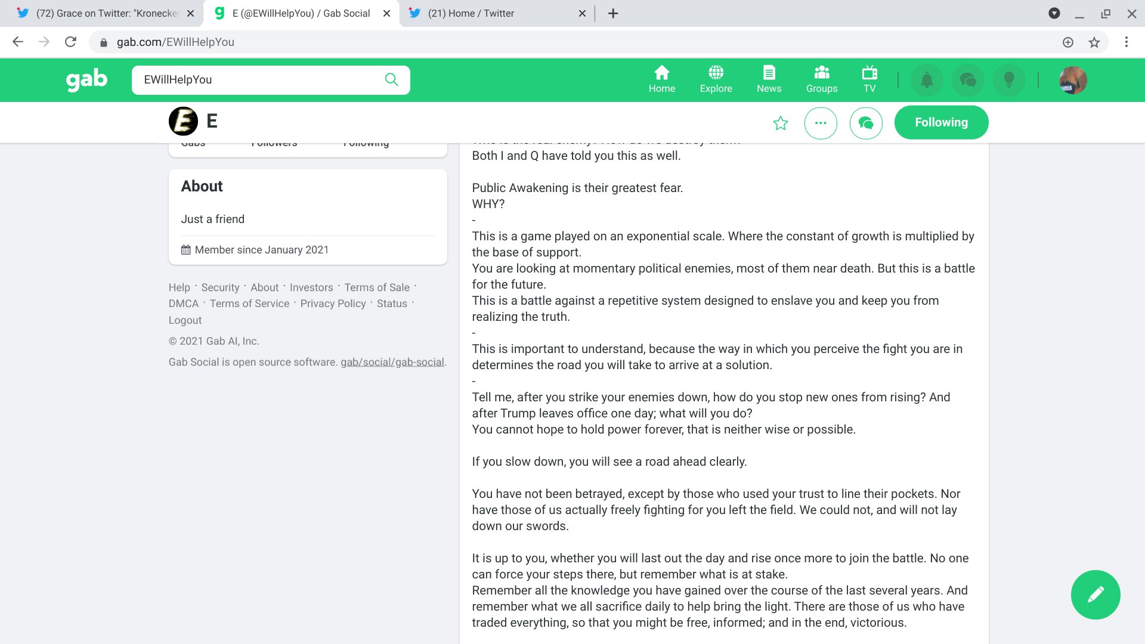
Task: Click the light/bulb icon in navbar
Action: coord(1010,79)
